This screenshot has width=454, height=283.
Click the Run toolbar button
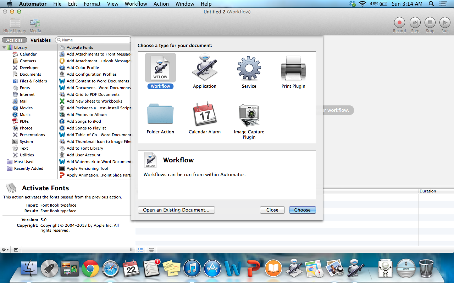click(445, 23)
